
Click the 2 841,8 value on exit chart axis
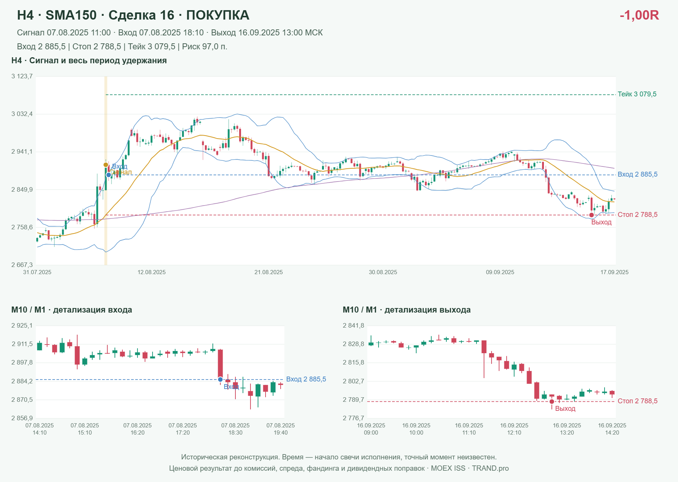pyautogui.click(x=353, y=325)
